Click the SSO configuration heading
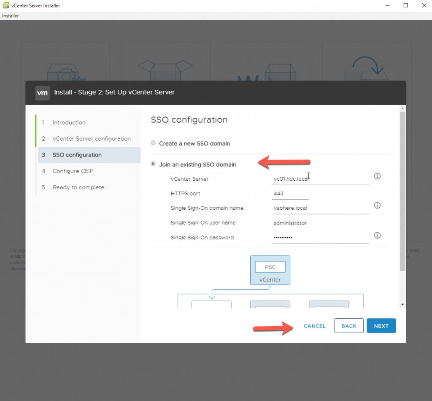 coord(189,120)
